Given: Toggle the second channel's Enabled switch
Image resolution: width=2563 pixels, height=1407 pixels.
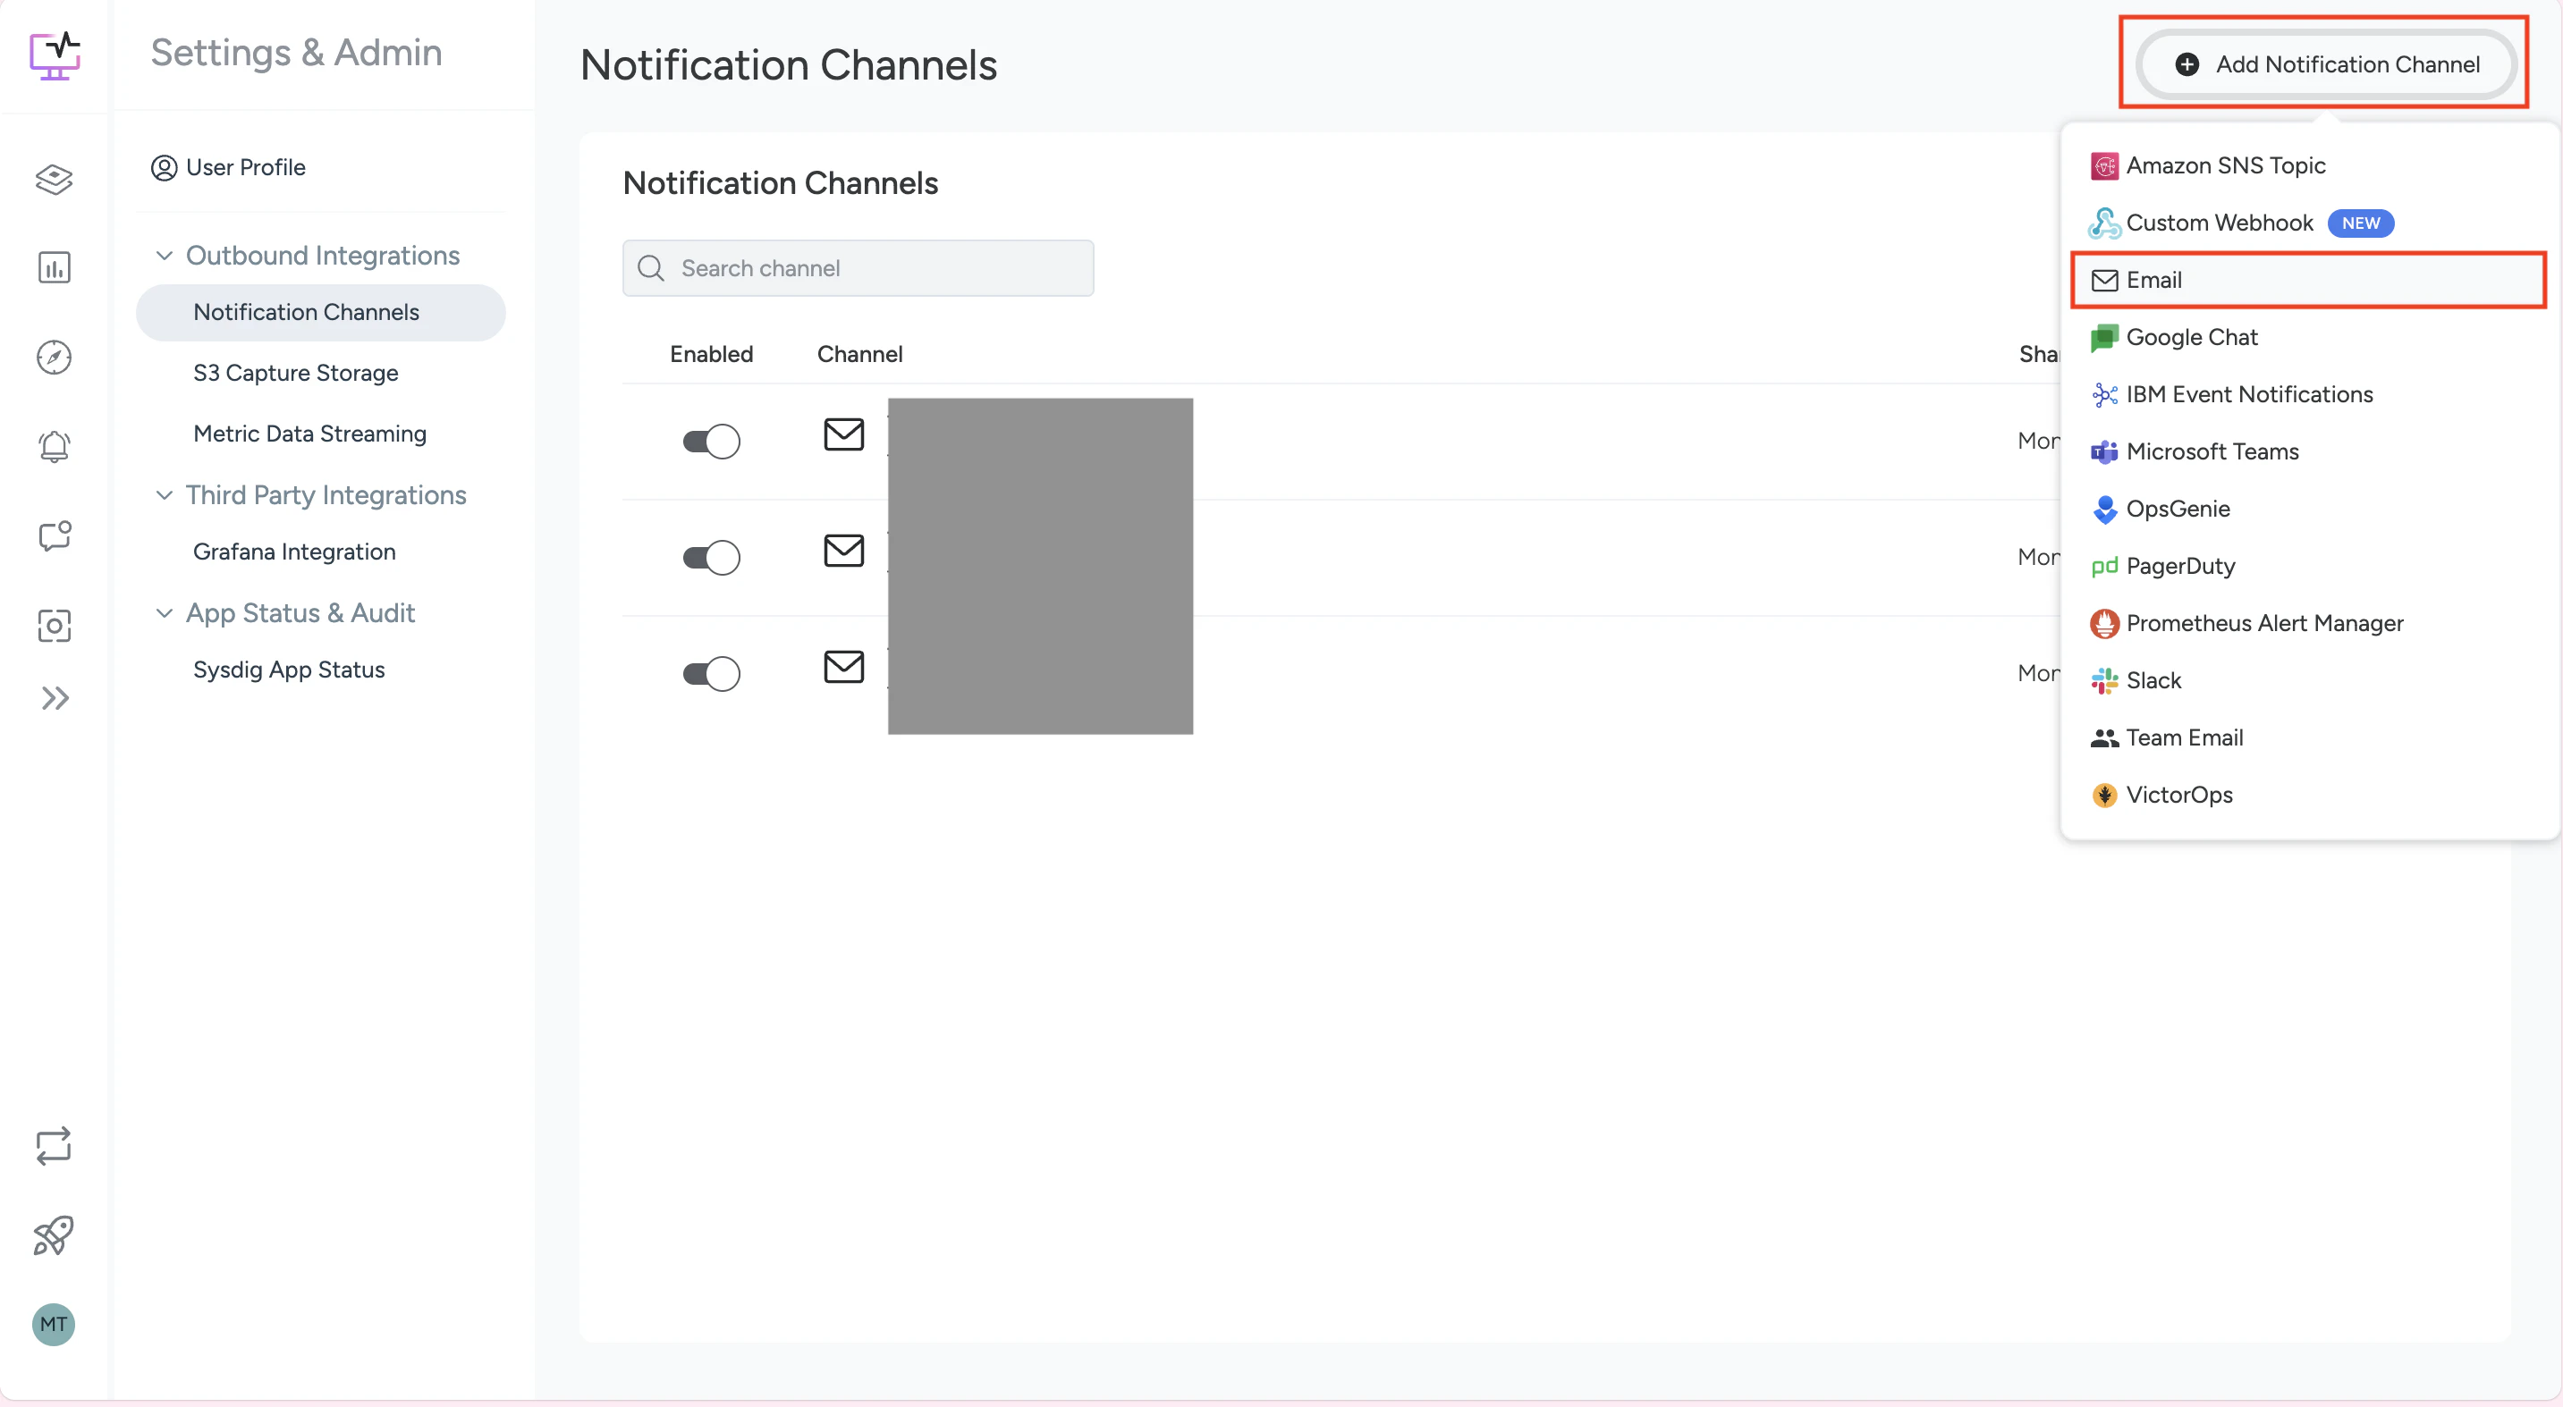Looking at the screenshot, I should click(x=711, y=558).
